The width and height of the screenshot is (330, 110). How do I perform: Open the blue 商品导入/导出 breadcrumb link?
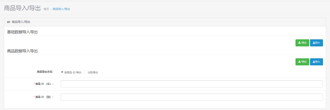click(61, 9)
